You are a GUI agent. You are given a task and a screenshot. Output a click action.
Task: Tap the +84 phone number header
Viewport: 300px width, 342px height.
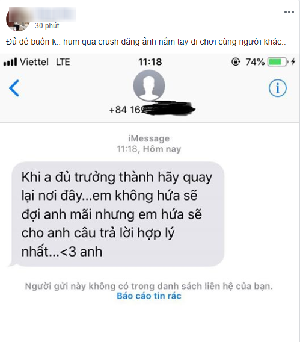(152, 110)
